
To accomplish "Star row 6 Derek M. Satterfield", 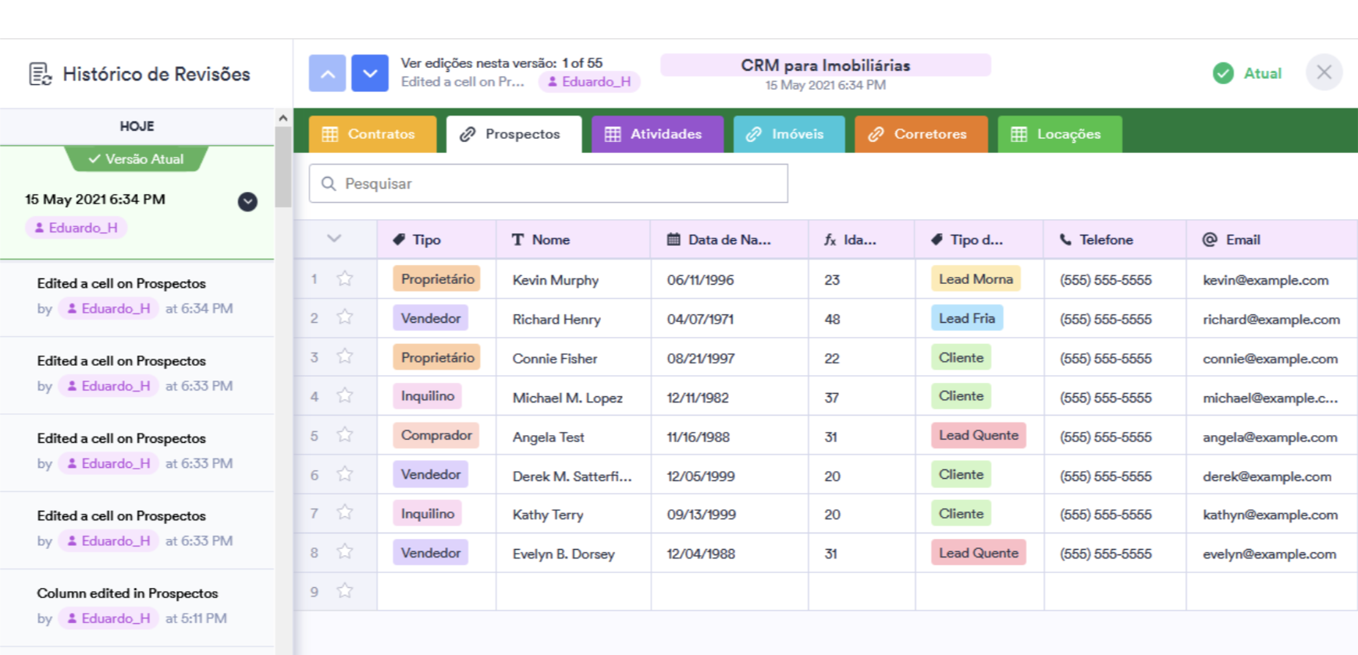I will point(345,473).
